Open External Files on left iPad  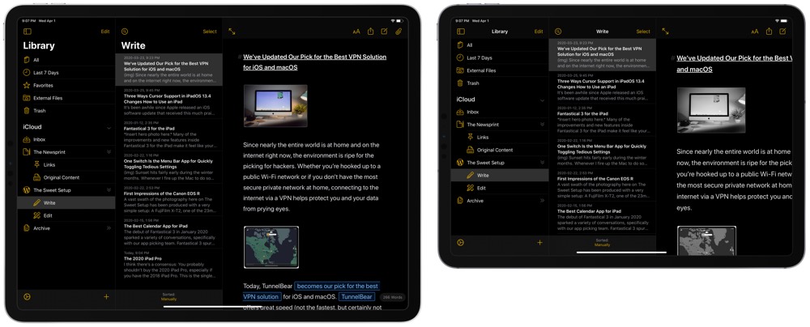[66, 98]
